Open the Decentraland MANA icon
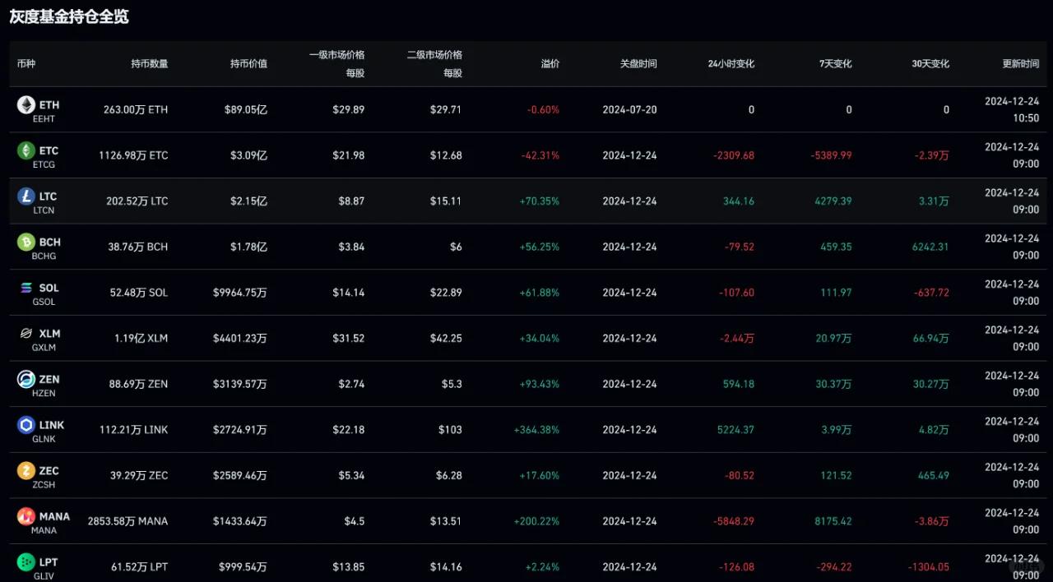 [x=26, y=517]
